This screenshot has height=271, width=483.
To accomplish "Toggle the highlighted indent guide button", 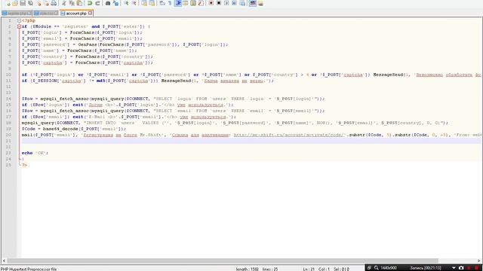I will 178,3.
